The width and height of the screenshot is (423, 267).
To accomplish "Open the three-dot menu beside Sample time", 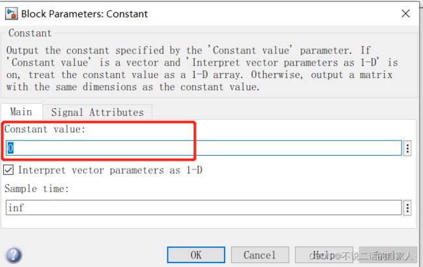I will click(407, 208).
